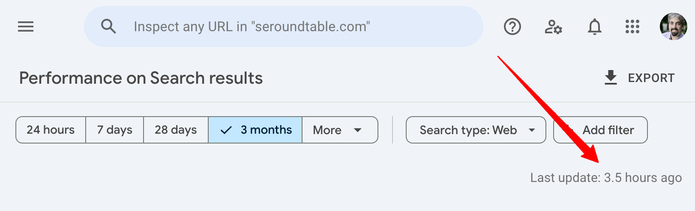Click the EXPORT text button
Screen dimensions: 695x211
click(x=651, y=78)
